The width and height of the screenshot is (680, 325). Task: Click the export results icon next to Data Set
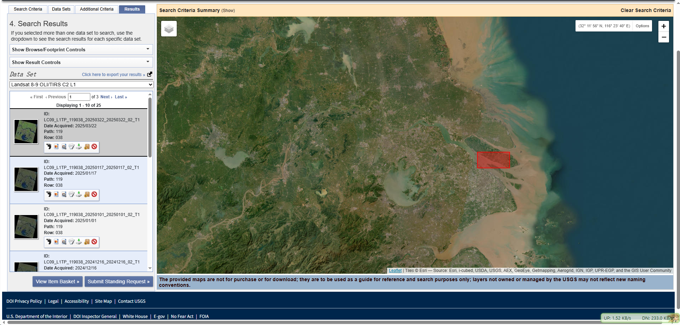point(149,74)
